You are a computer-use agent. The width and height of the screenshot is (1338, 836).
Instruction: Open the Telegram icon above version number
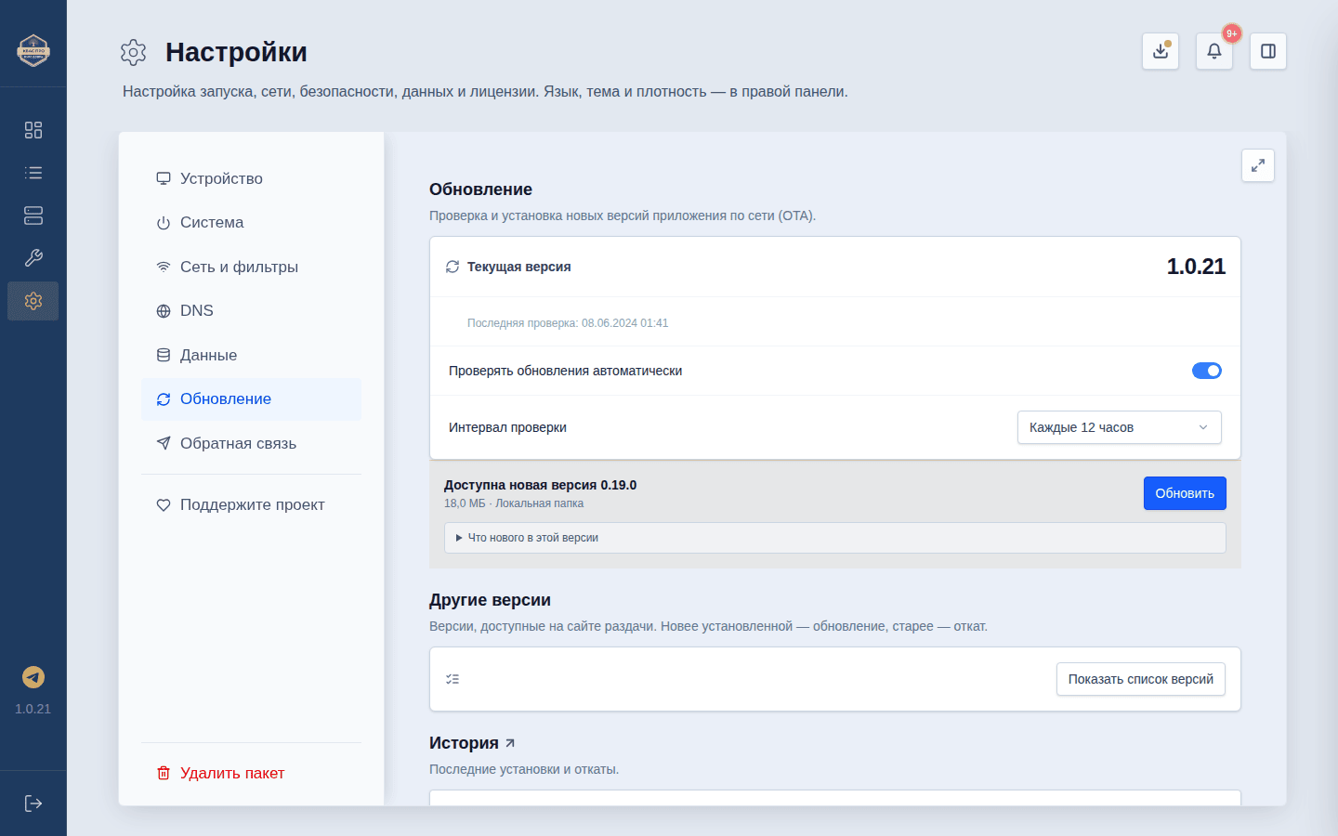coord(33,677)
